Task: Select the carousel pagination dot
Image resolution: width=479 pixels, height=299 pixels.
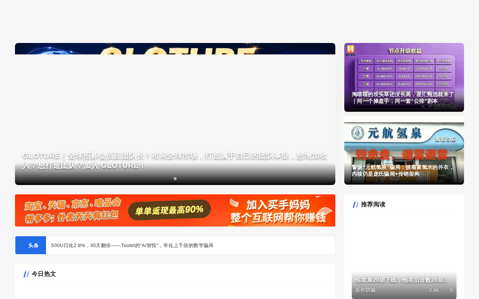Action: pos(175,179)
